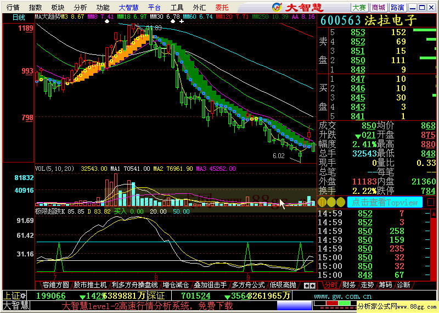Click the MA大趋势 indicator label
The height and width of the screenshot is (313, 439).
[48, 17]
